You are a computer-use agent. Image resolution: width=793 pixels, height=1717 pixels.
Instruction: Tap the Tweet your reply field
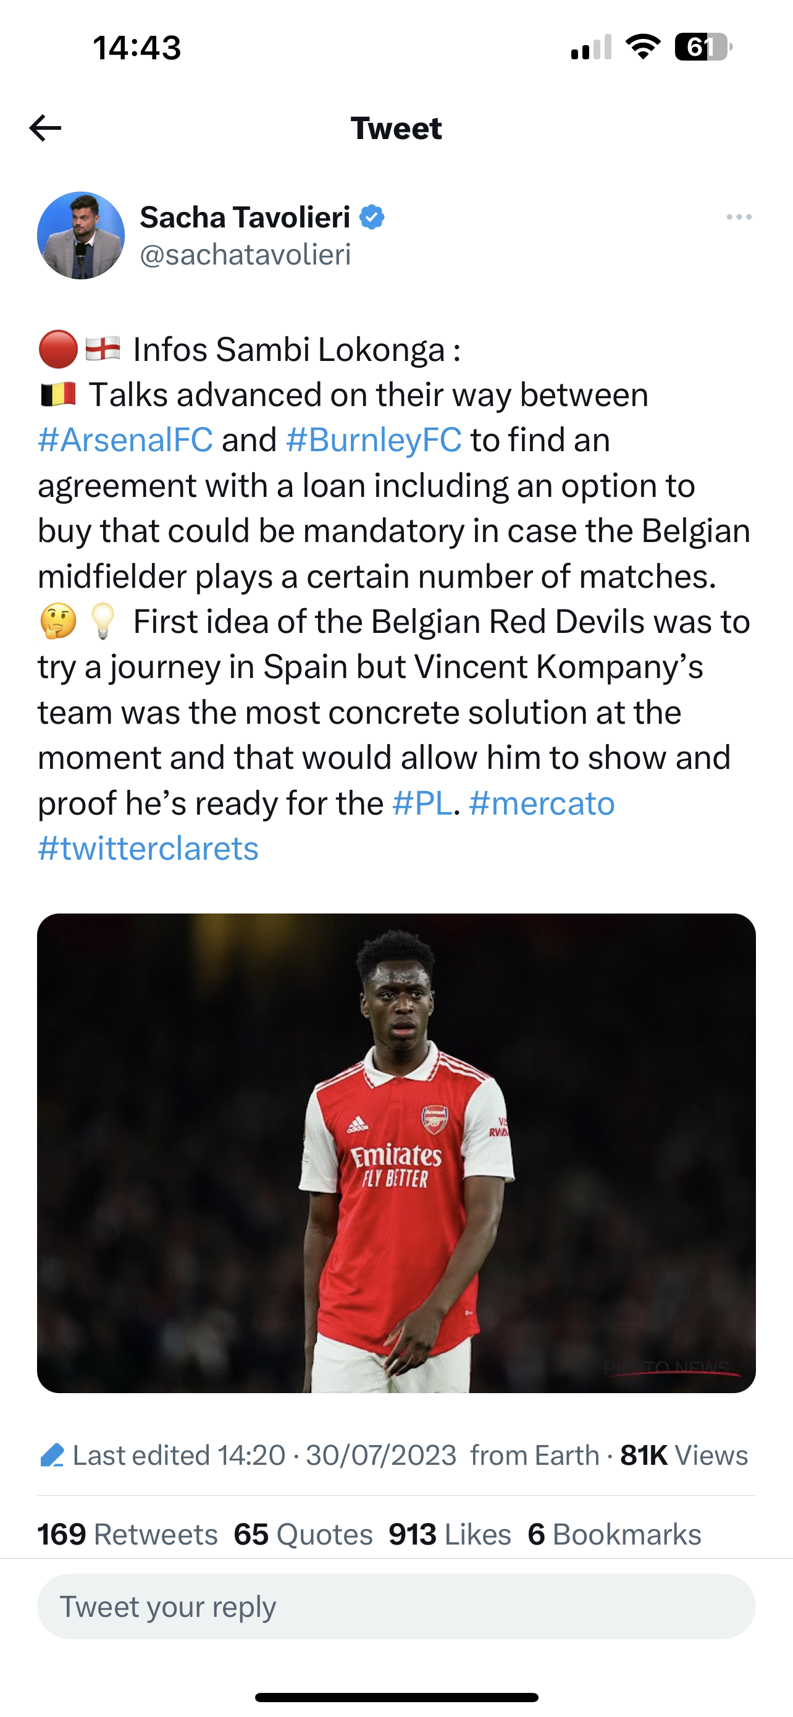pos(396,1606)
